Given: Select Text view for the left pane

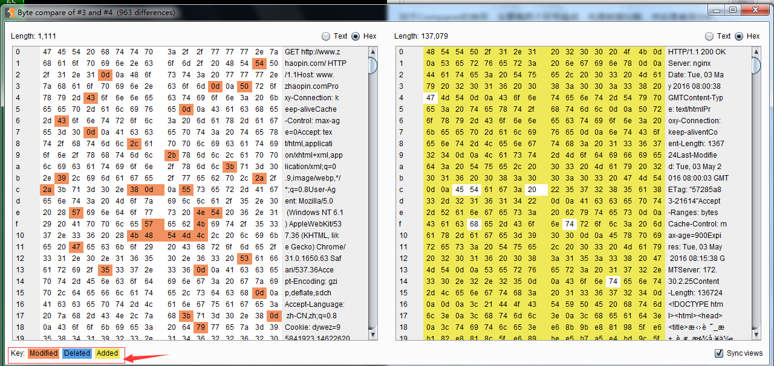Looking at the screenshot, I should pos(327,36).
